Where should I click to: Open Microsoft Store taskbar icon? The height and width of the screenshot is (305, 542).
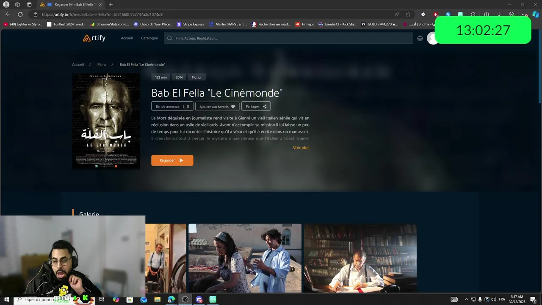pyautogui.click(x=130, y=299)
